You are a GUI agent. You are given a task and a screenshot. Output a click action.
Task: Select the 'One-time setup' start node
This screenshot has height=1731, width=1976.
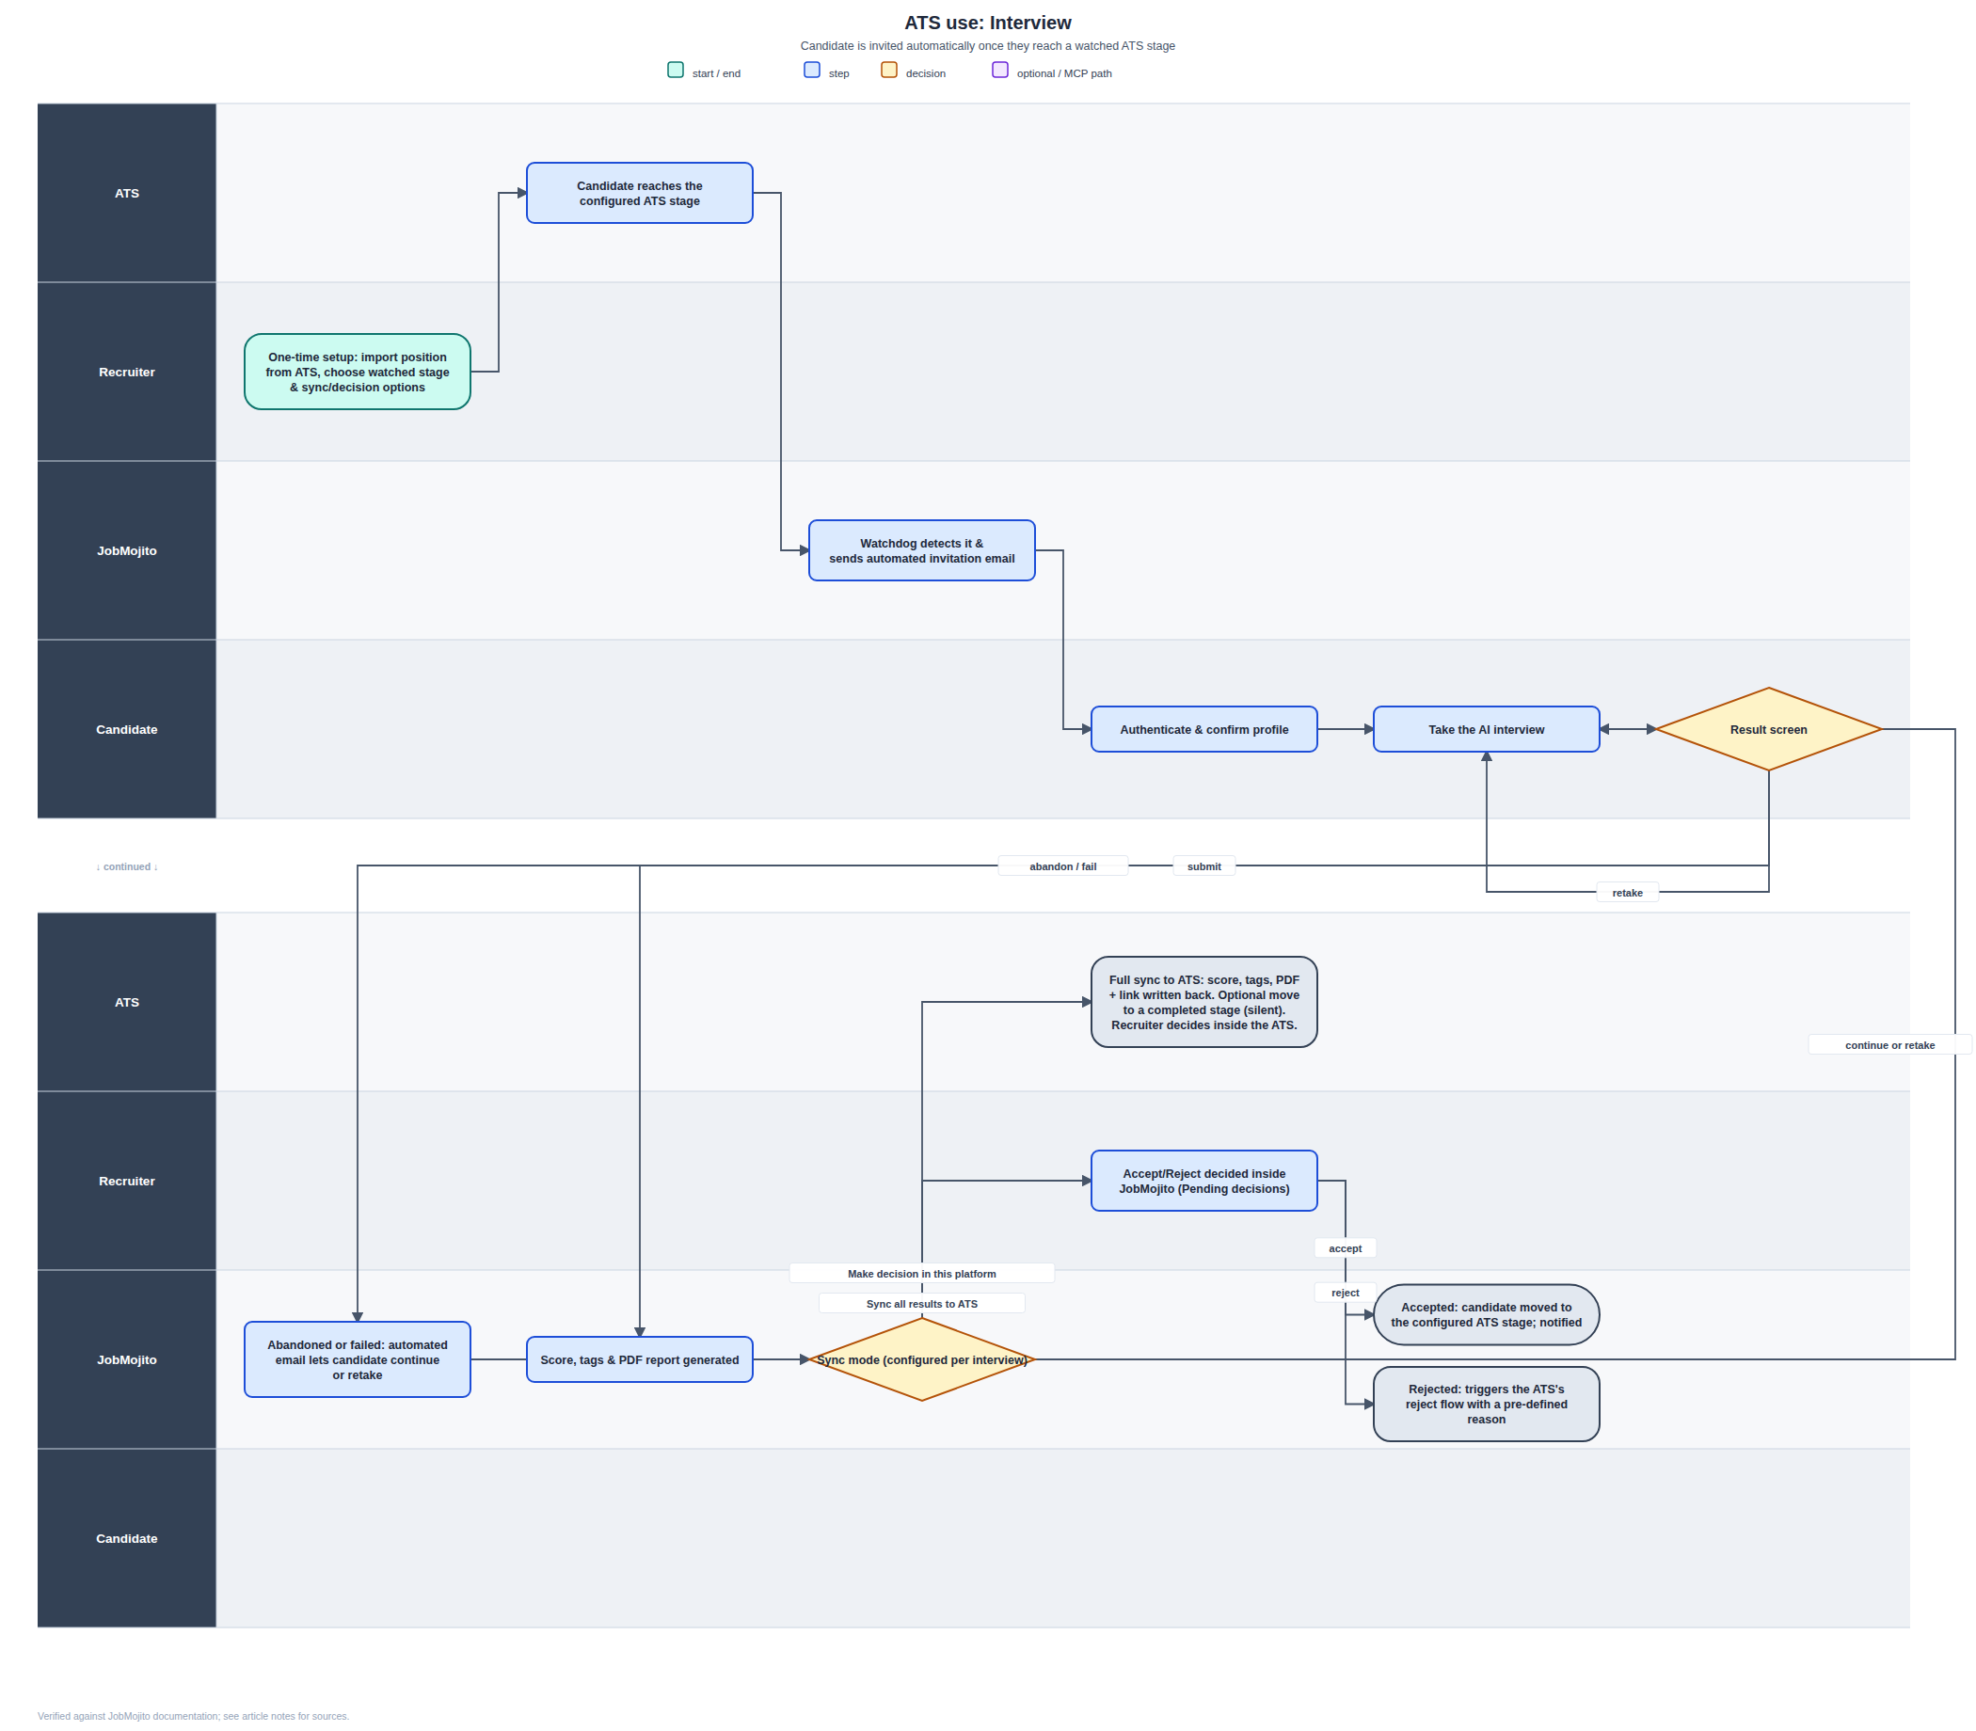358,372
